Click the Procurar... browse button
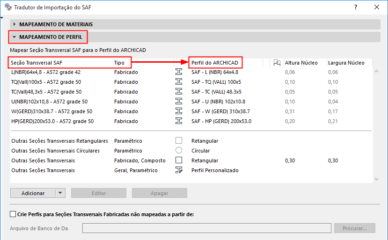388x240 pixels. tap(354, 228)
